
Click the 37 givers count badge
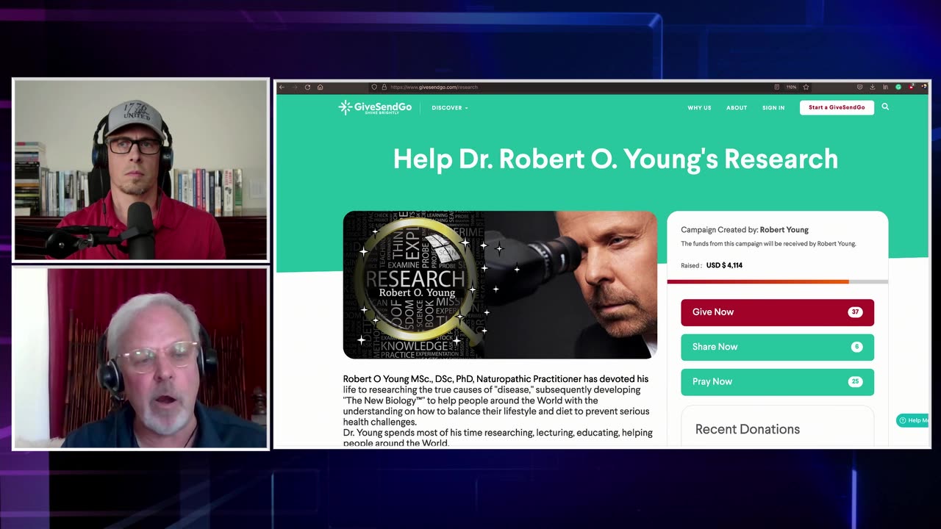[x=855, y=312]
